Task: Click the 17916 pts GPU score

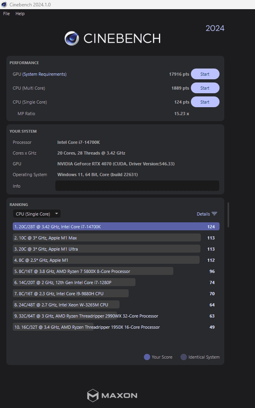Action: 179,74
